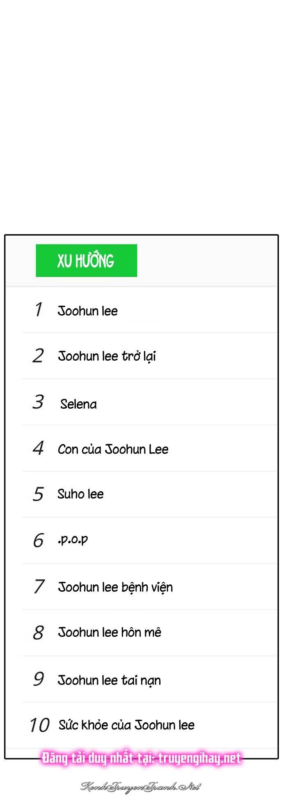The image size is (283, 801).
Task: Open the 'Suho lee' trending entry
Action: (x=80, y=494)
